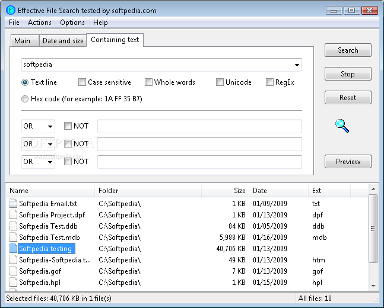Click the Reset button
384x308 pixels.
348,98
